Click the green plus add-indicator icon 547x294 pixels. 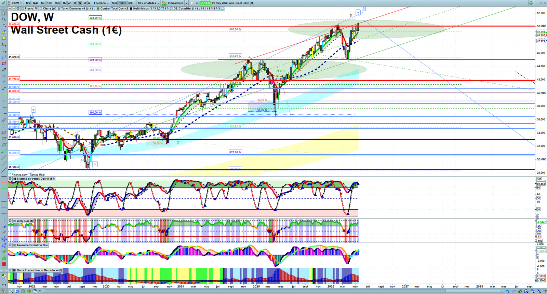coord(14,9)
